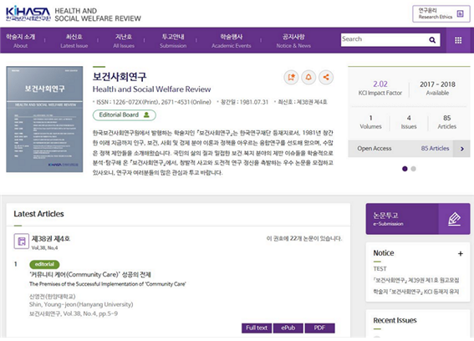Open the 공지사항 Notice & News menu

click(x=293, y=41)
